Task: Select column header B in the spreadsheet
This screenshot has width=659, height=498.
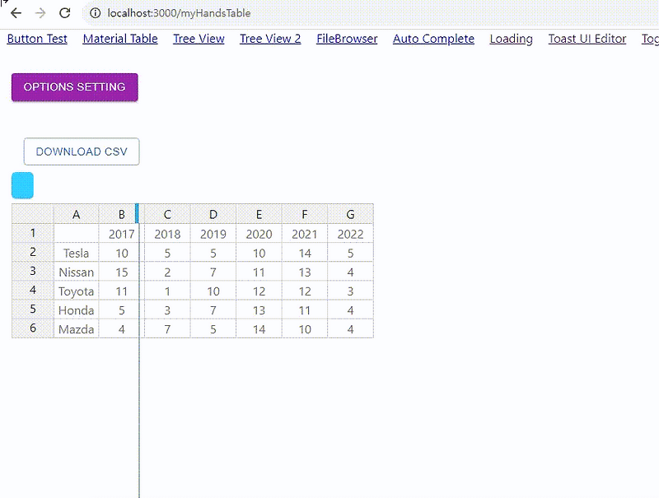Action: (121, 213)
